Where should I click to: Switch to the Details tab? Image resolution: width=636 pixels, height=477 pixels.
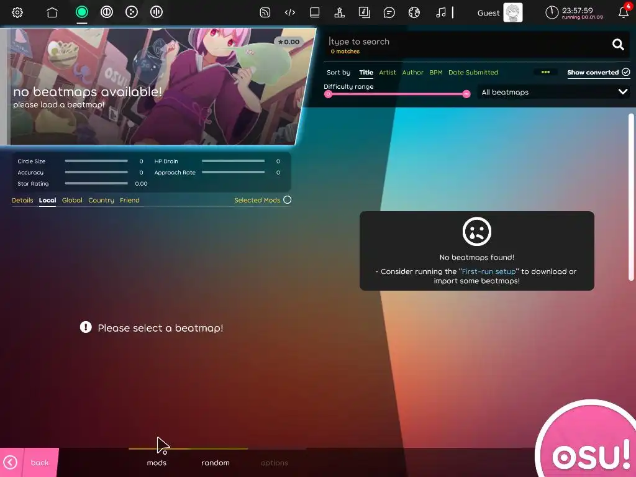[x=22, y=200]
